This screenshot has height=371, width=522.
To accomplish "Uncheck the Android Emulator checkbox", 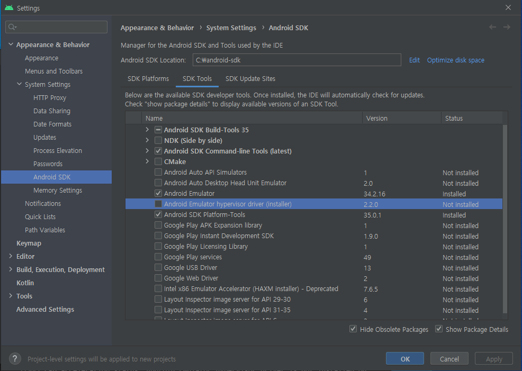I will [158, 193].
